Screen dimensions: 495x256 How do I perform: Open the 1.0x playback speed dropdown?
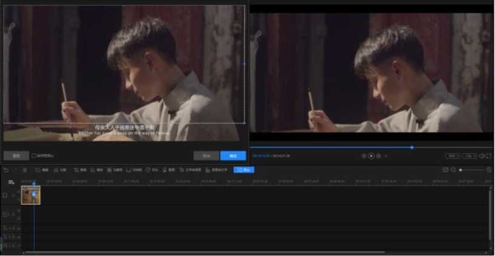click(470, 156)
